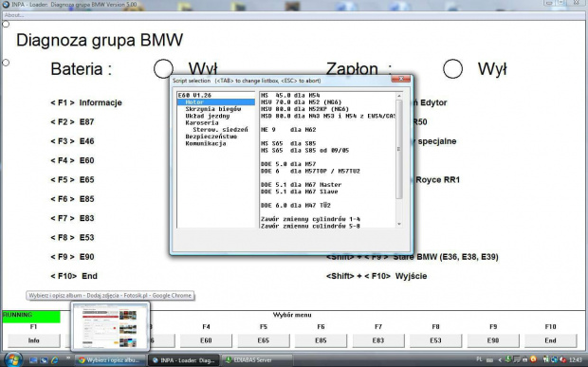Select 'MSD 80.0 dla N43 N53' entry
The width and height of the screenshot is (588, 367).
(x=328, y=116)
